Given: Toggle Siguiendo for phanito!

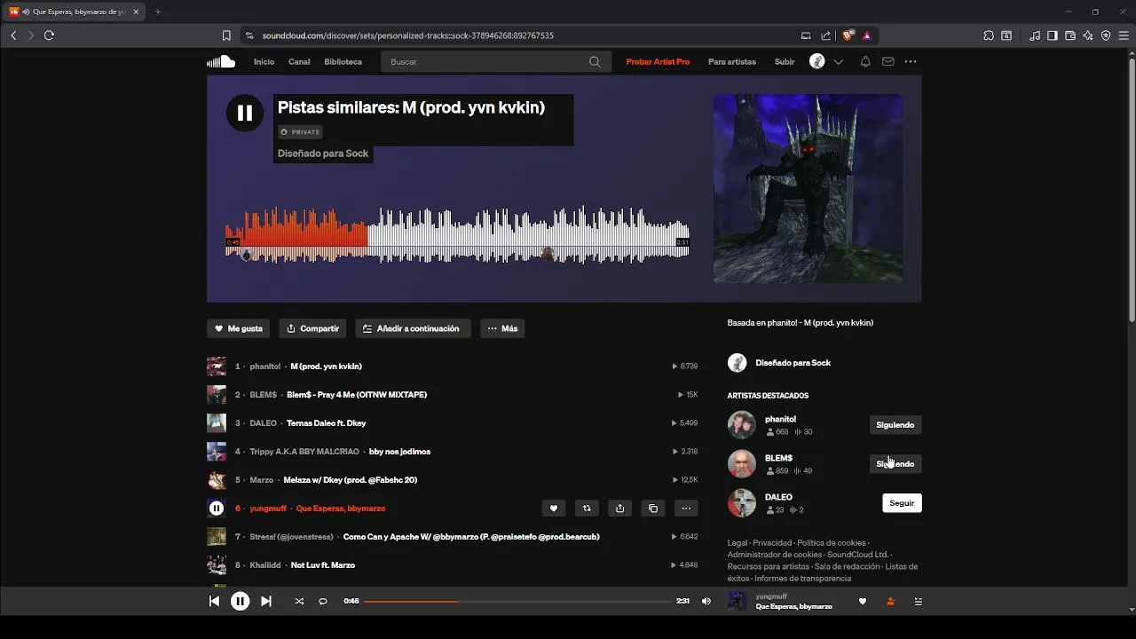Looking at the screenshot, I should tap(895, 425).
